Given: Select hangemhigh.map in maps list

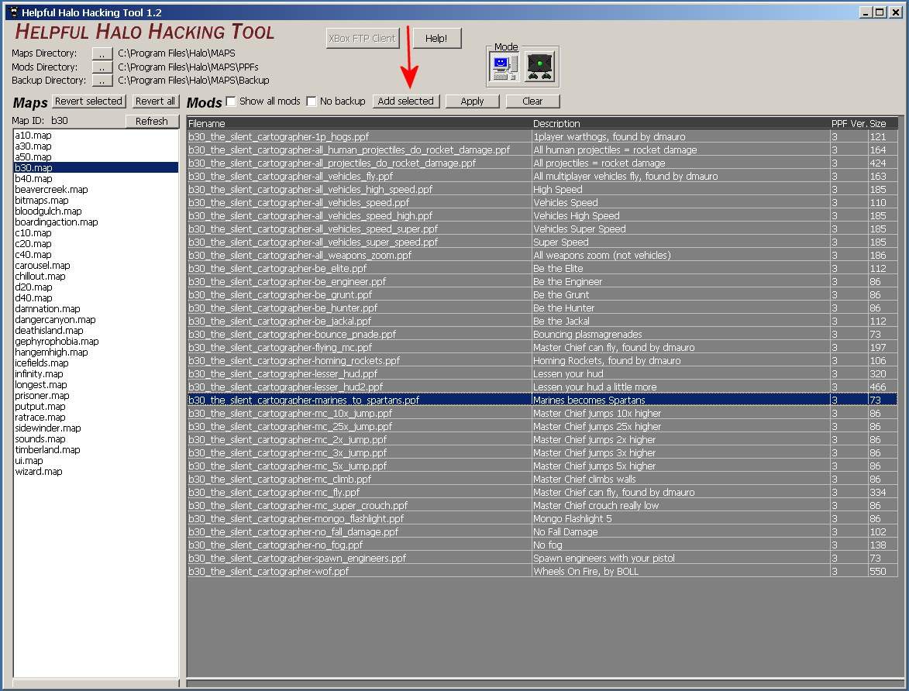Looking at the screenshot, I should 96,352.
